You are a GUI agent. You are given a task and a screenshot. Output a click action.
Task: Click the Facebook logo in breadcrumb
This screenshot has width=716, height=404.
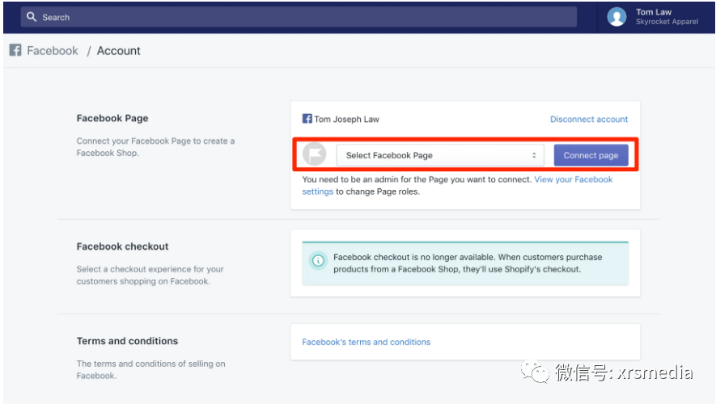coord(15,50)
